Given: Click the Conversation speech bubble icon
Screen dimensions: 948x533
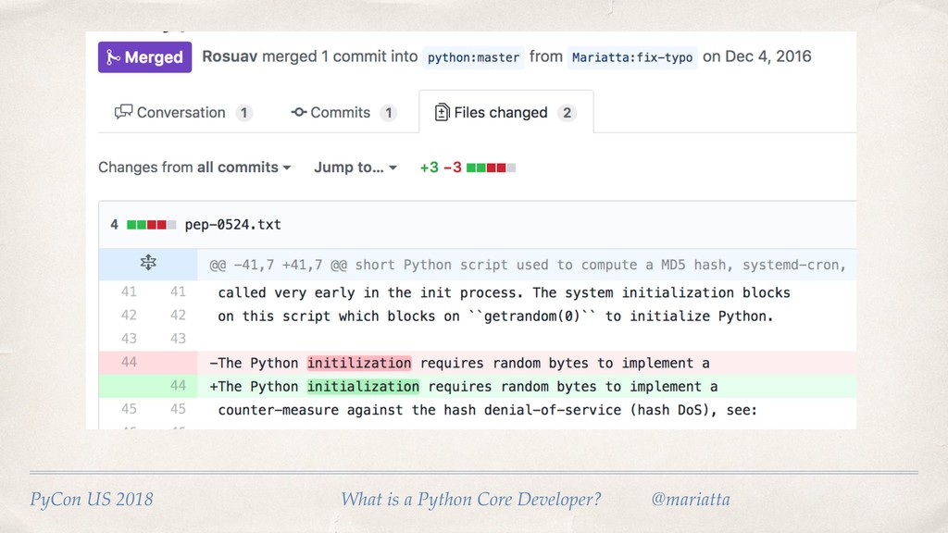Looking at the screenshot, I should [x=123, y=113].
